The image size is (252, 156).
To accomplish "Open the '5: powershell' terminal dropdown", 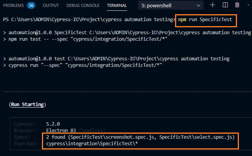I will [171, 6].
